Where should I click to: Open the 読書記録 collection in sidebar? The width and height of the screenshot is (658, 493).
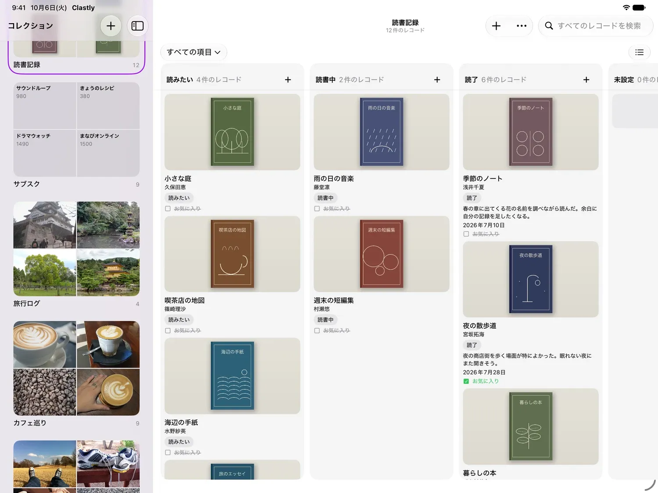pyautogui.click(x=76, y=57)
